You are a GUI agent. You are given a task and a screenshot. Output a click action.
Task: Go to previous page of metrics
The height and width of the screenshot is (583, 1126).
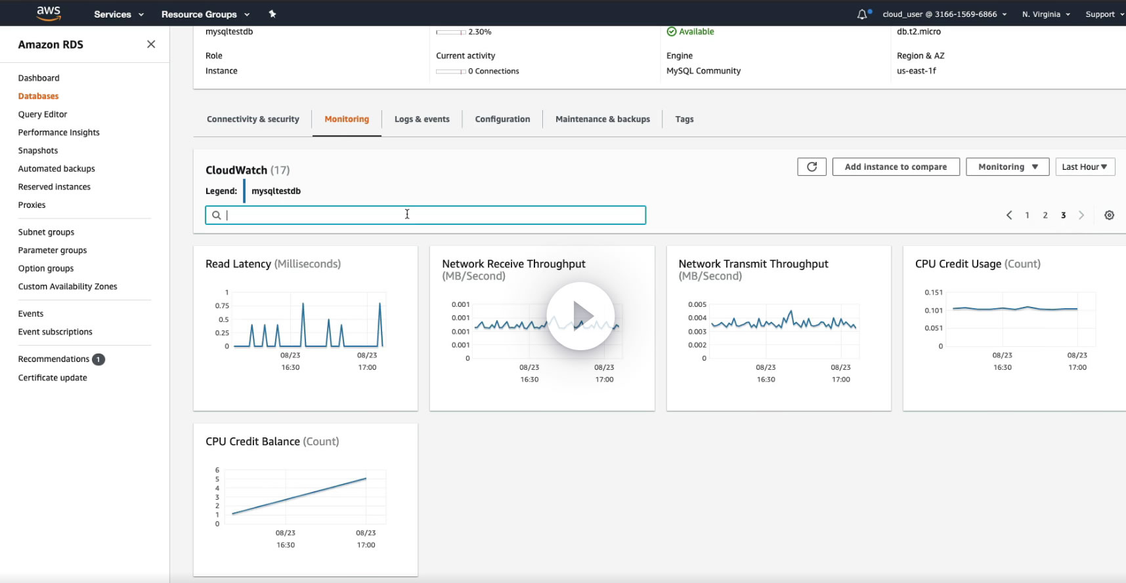coord(1009,215)
